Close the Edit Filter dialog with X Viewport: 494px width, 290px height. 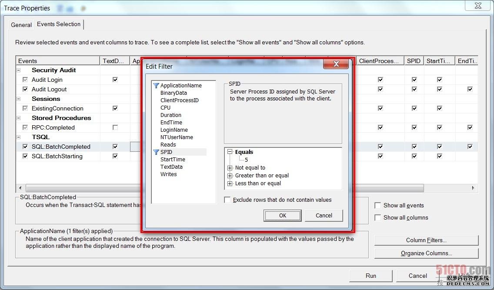[x=336, y=64]
